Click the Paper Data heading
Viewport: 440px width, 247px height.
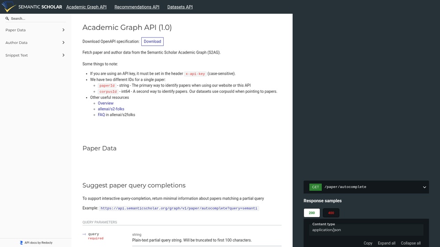99,148
